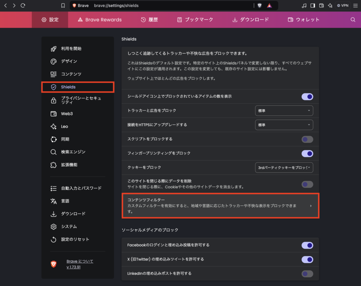361x286 pixels.
Task: Go back to the previous page
Action: [6, 6]
